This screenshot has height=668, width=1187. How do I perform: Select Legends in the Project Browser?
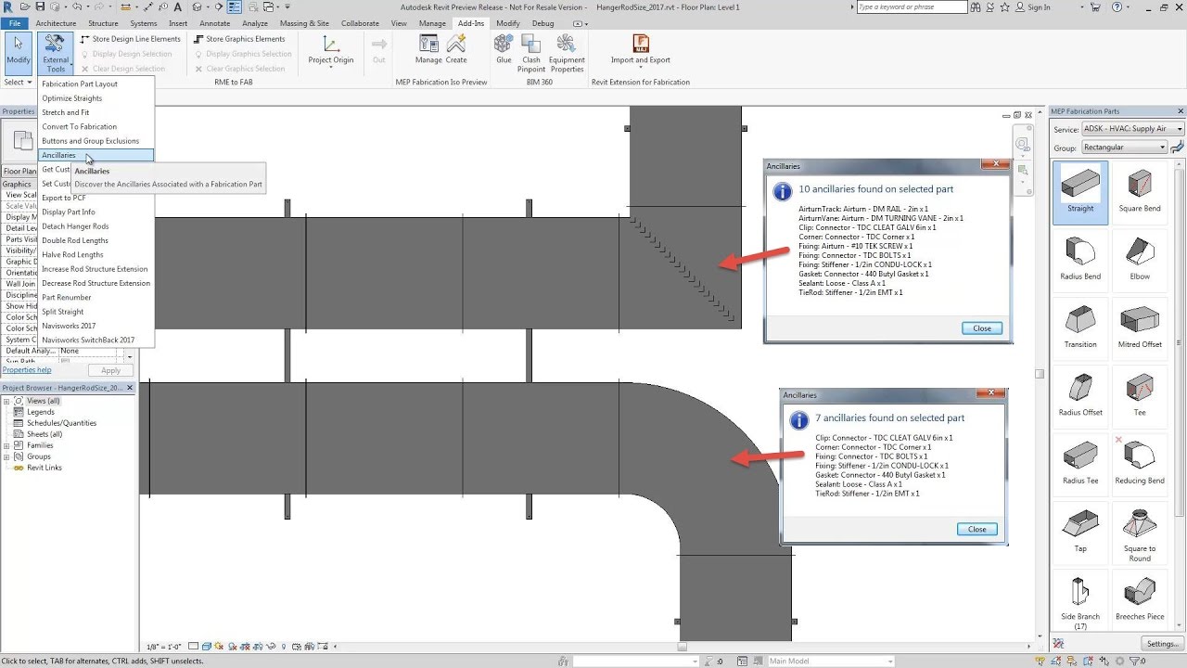pyautogui.click(x=40, y=412)
